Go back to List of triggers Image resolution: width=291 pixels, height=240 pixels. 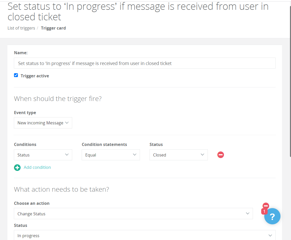[21, 28]
